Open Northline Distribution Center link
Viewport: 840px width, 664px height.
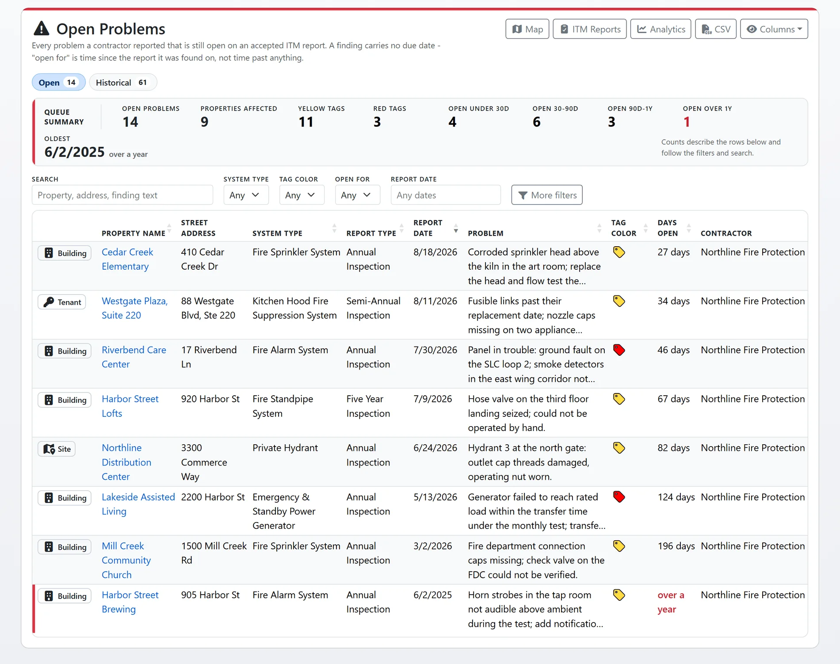point(126,462)
